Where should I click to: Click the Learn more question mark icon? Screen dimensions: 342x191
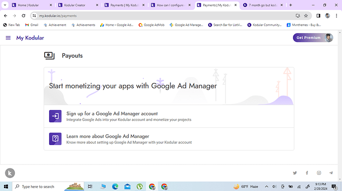[55, 139]
